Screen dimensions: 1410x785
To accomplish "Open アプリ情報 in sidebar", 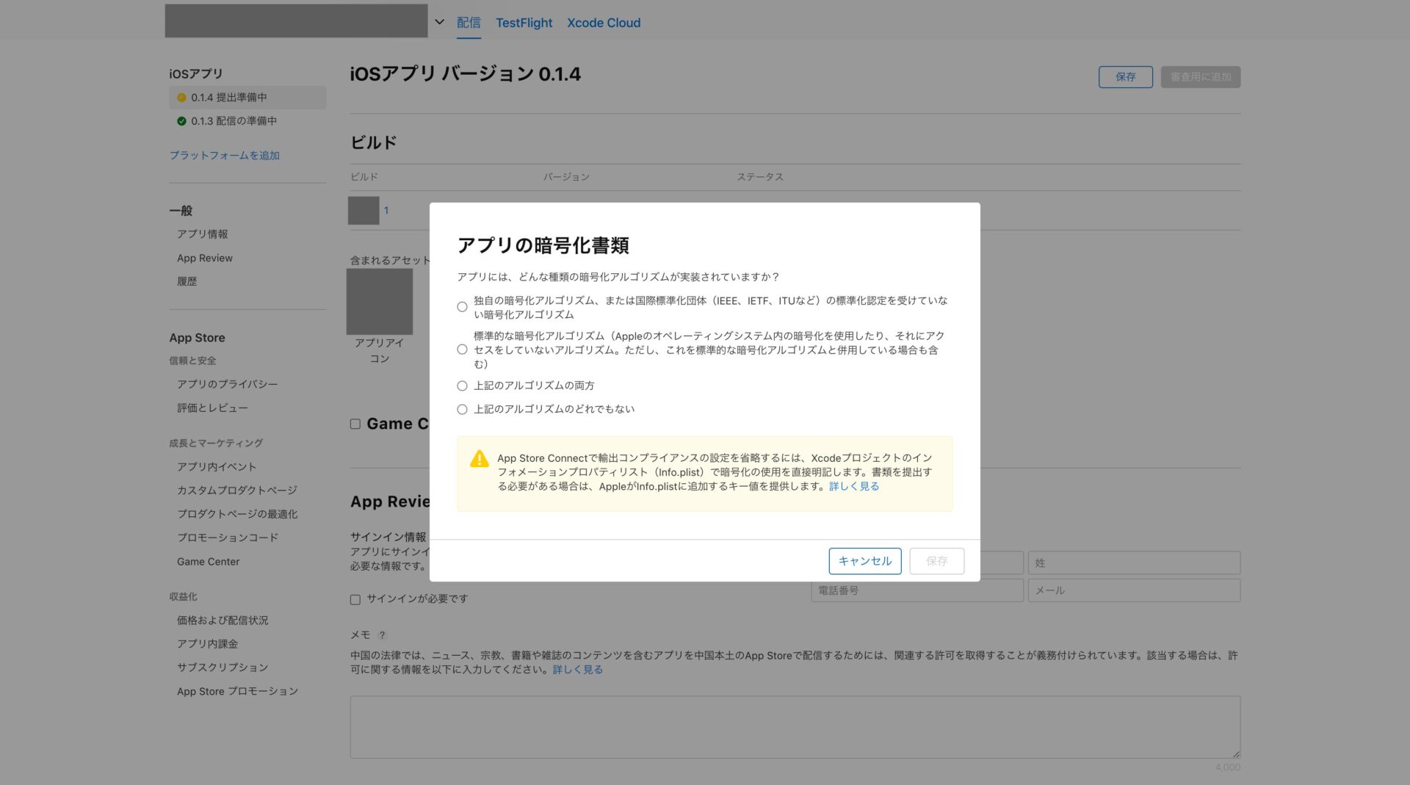I will click(x=203, y=234).
